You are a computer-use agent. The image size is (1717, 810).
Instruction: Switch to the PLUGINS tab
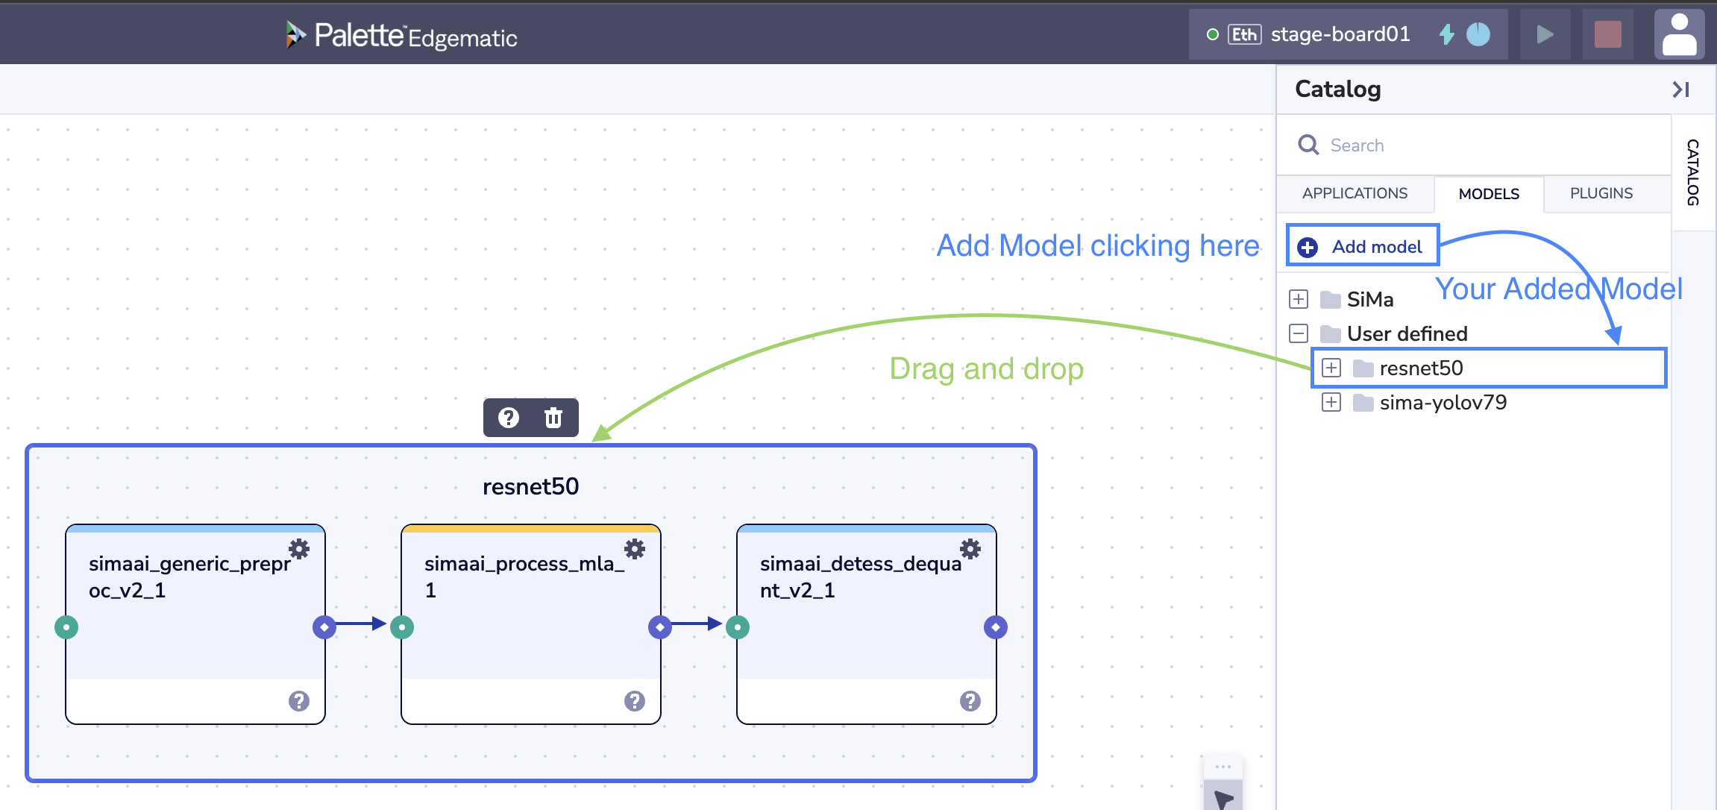[x=1601, y=193]
